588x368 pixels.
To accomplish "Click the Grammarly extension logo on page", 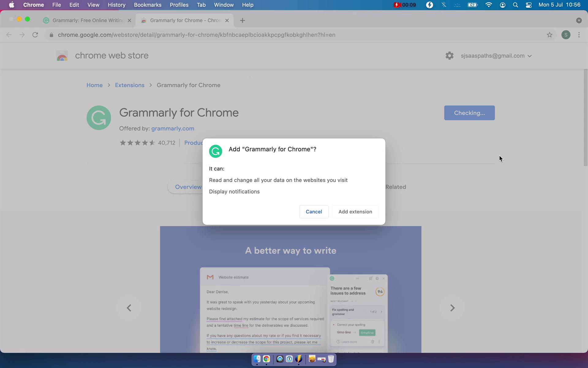I will pyautogui.click(x=99, y=118).
